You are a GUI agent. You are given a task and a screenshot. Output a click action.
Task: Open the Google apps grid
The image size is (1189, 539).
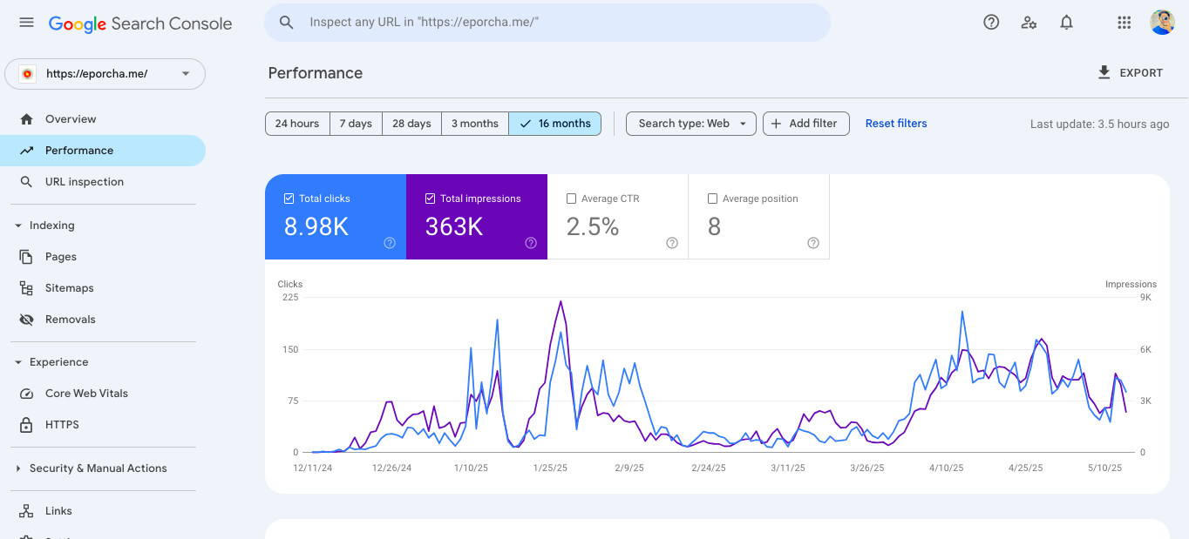tap(1124, 23)
